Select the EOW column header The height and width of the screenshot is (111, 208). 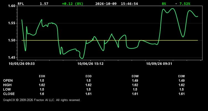[135, 76]
